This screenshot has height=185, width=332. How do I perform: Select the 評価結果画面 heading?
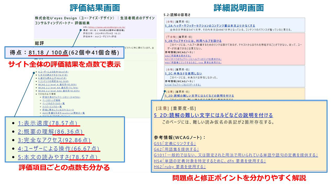pos(95,8)
